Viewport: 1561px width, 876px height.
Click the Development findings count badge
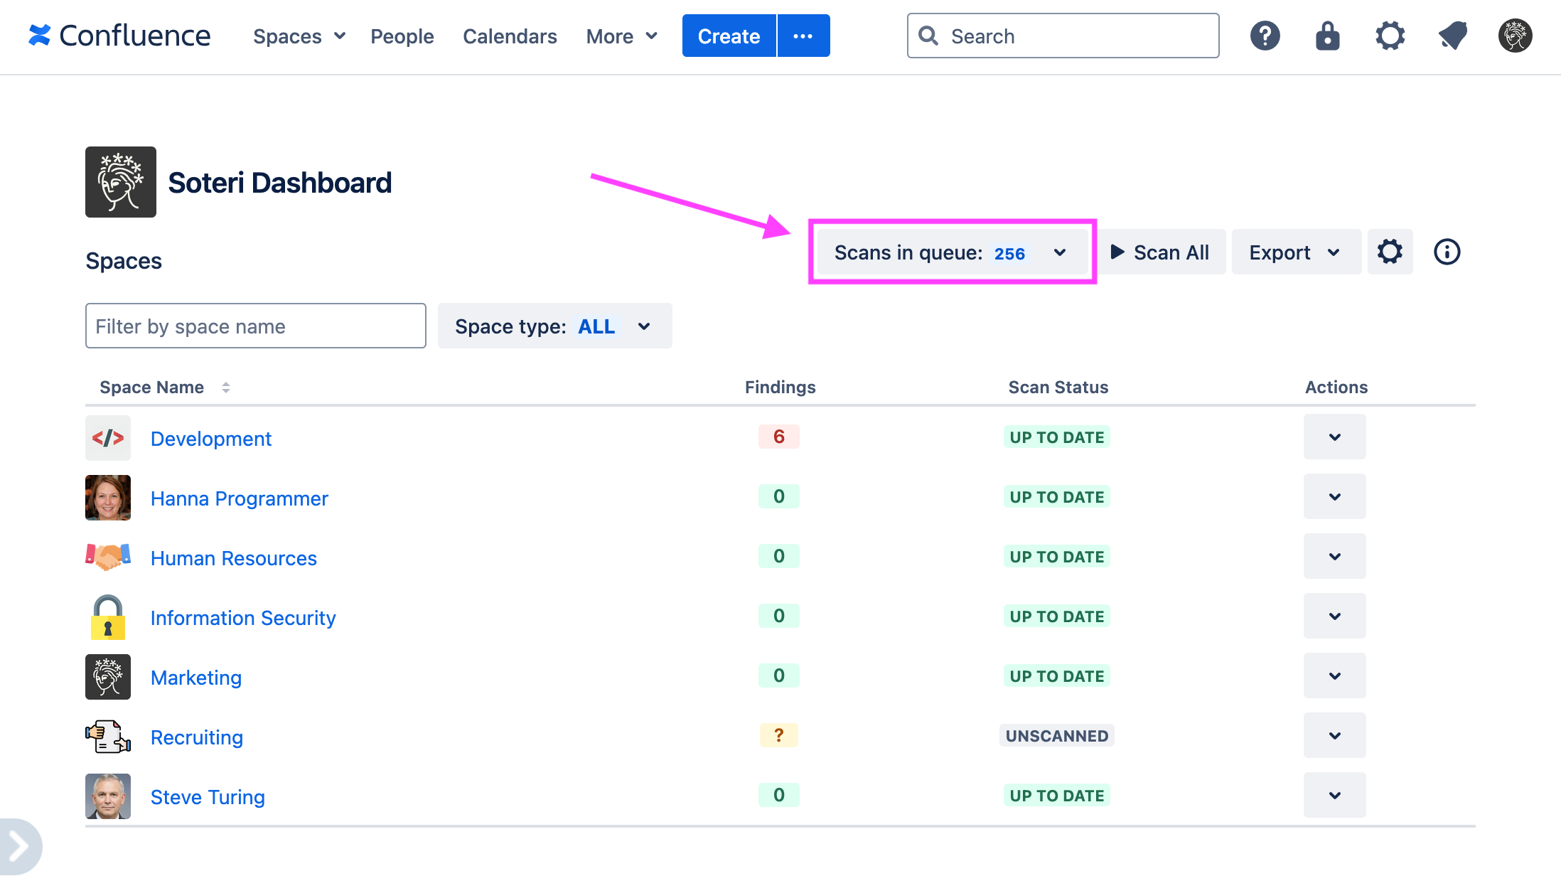pos(778,437)
